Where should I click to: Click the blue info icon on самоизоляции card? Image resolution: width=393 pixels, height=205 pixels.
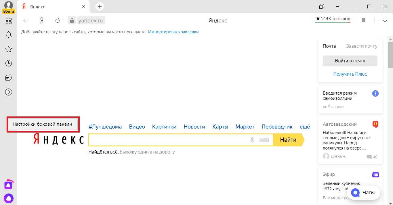pos(375,93)
